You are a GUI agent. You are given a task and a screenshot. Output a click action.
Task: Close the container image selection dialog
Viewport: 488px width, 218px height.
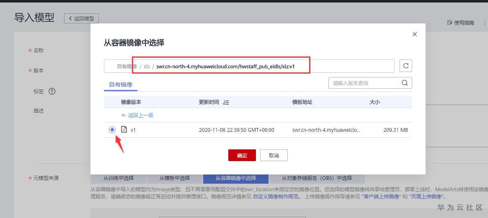(415, 34)
